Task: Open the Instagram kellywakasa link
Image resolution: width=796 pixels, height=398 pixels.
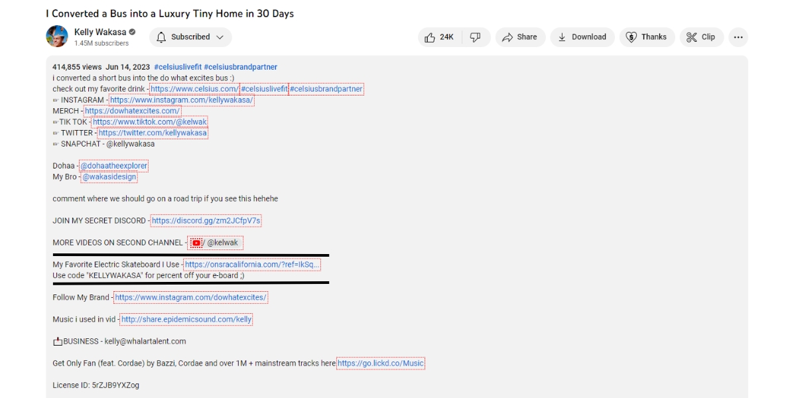Action: coord(182,100)
